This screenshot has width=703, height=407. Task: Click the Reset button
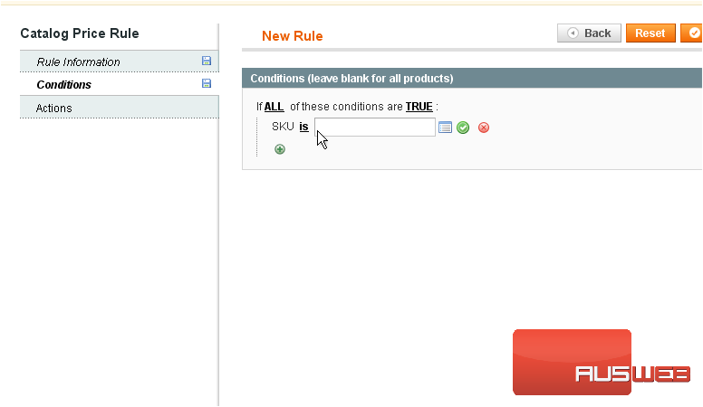pos(650,33)
